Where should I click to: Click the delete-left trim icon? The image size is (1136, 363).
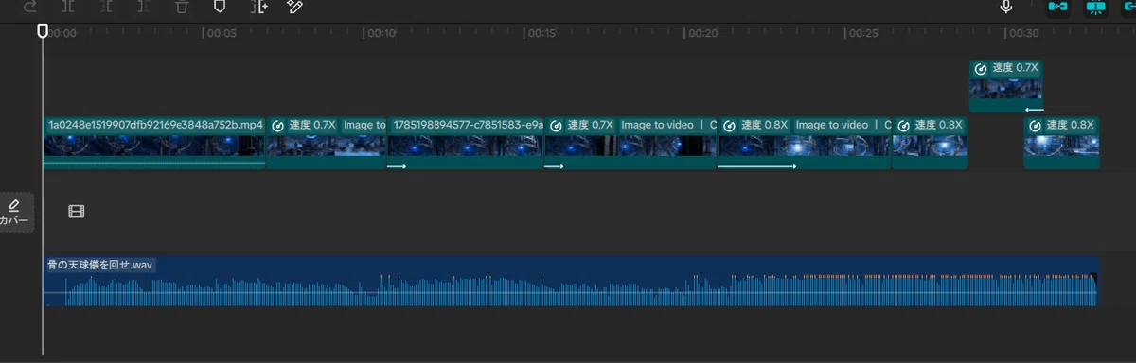click(x=107, y=7)
